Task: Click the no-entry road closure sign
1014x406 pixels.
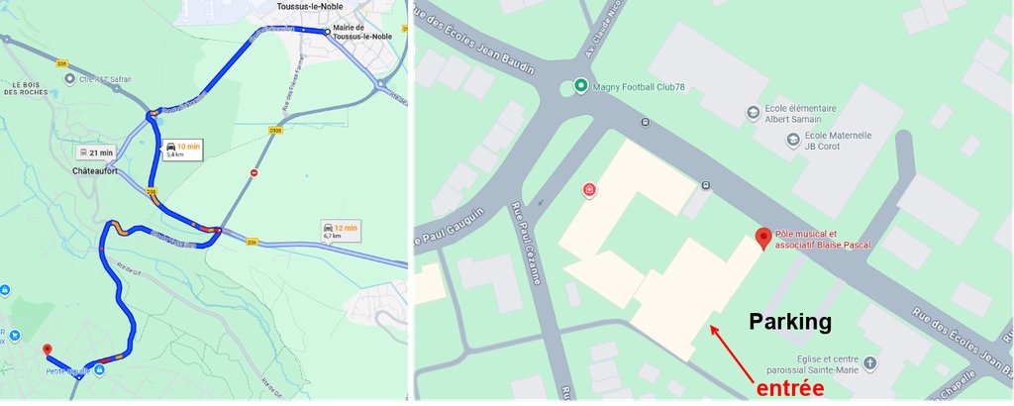Action: [254, 172]
